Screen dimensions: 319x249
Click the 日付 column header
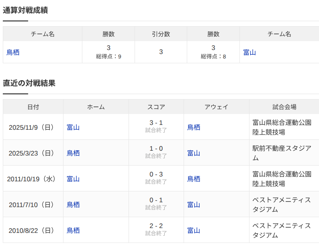33,107
